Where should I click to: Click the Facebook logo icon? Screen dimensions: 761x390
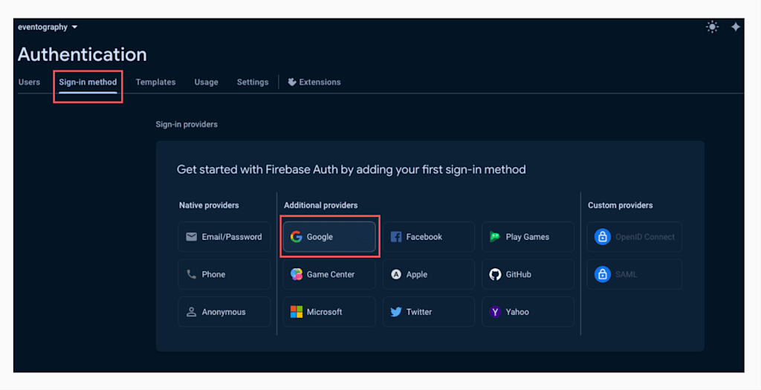click(x=396, y=237)
